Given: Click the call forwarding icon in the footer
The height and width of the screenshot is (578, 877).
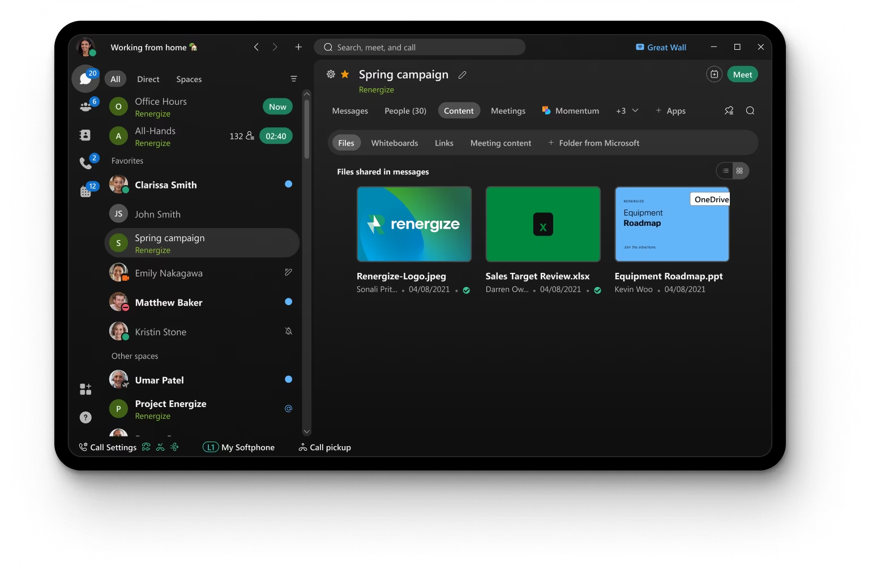Looking at the screenshot, I should click(x=146, y=447).
